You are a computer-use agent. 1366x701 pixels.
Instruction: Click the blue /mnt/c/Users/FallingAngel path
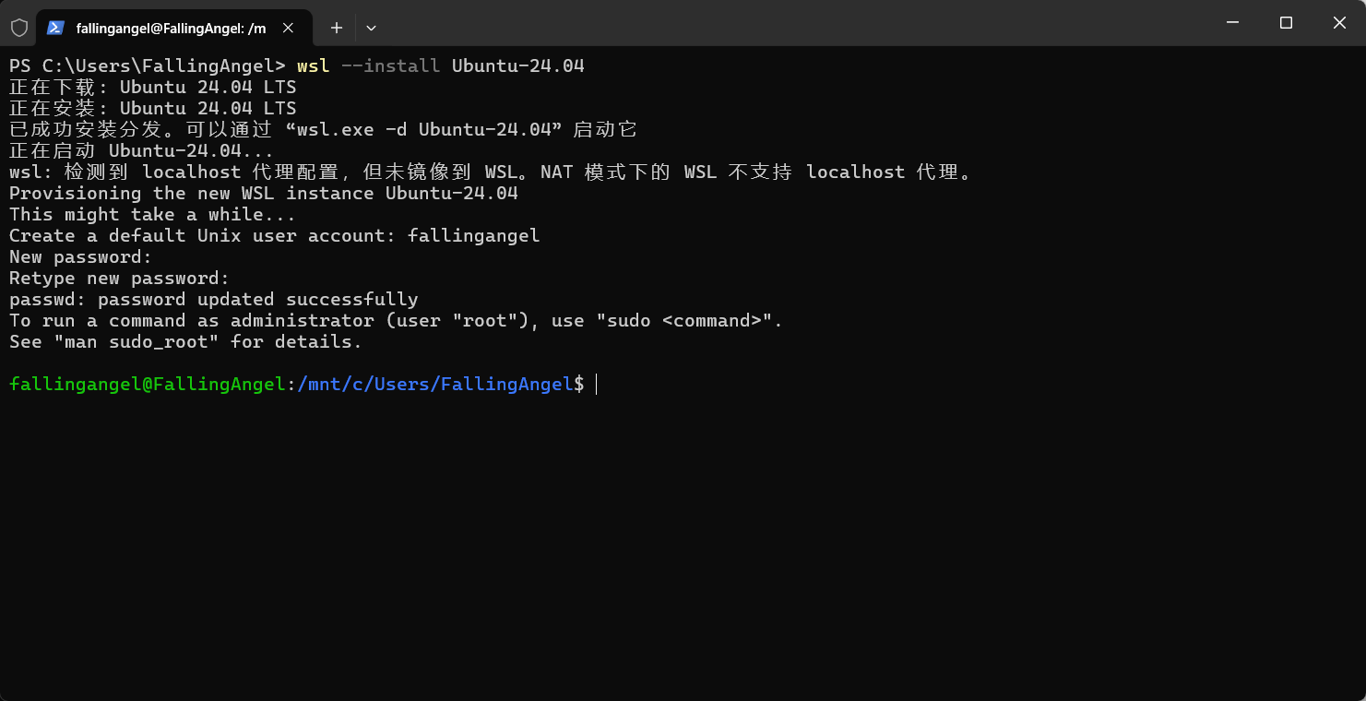click(x=435, y=384)
